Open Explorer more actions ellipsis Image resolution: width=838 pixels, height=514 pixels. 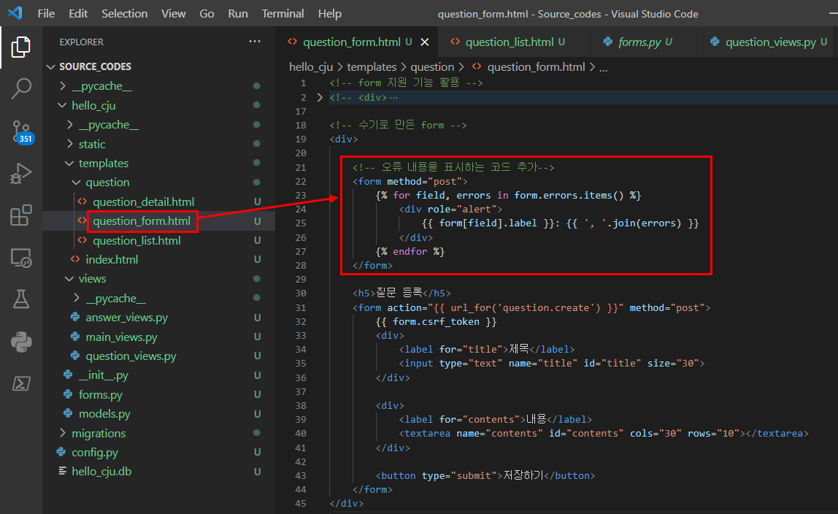(x=254, y=42)
